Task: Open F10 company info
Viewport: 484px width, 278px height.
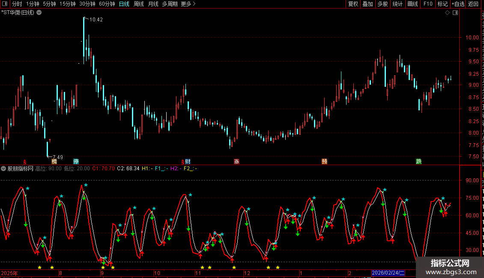Action: coord(428,4)
